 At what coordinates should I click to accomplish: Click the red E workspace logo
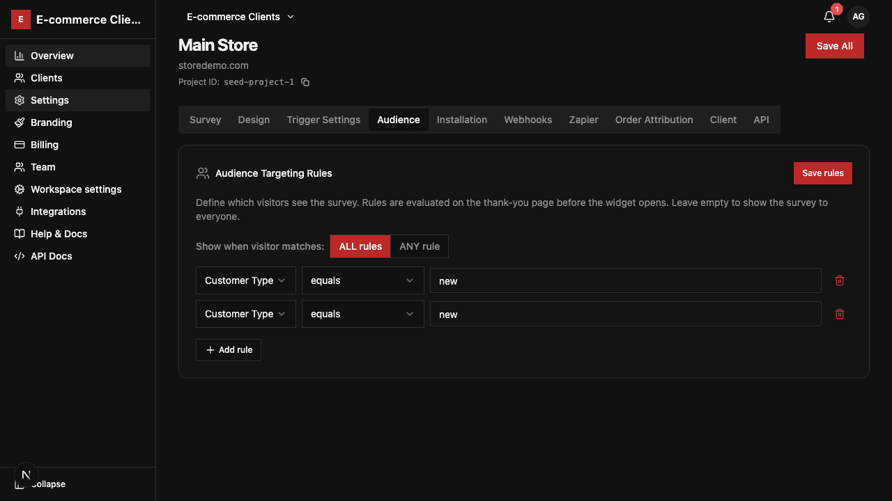click(20, 19)
